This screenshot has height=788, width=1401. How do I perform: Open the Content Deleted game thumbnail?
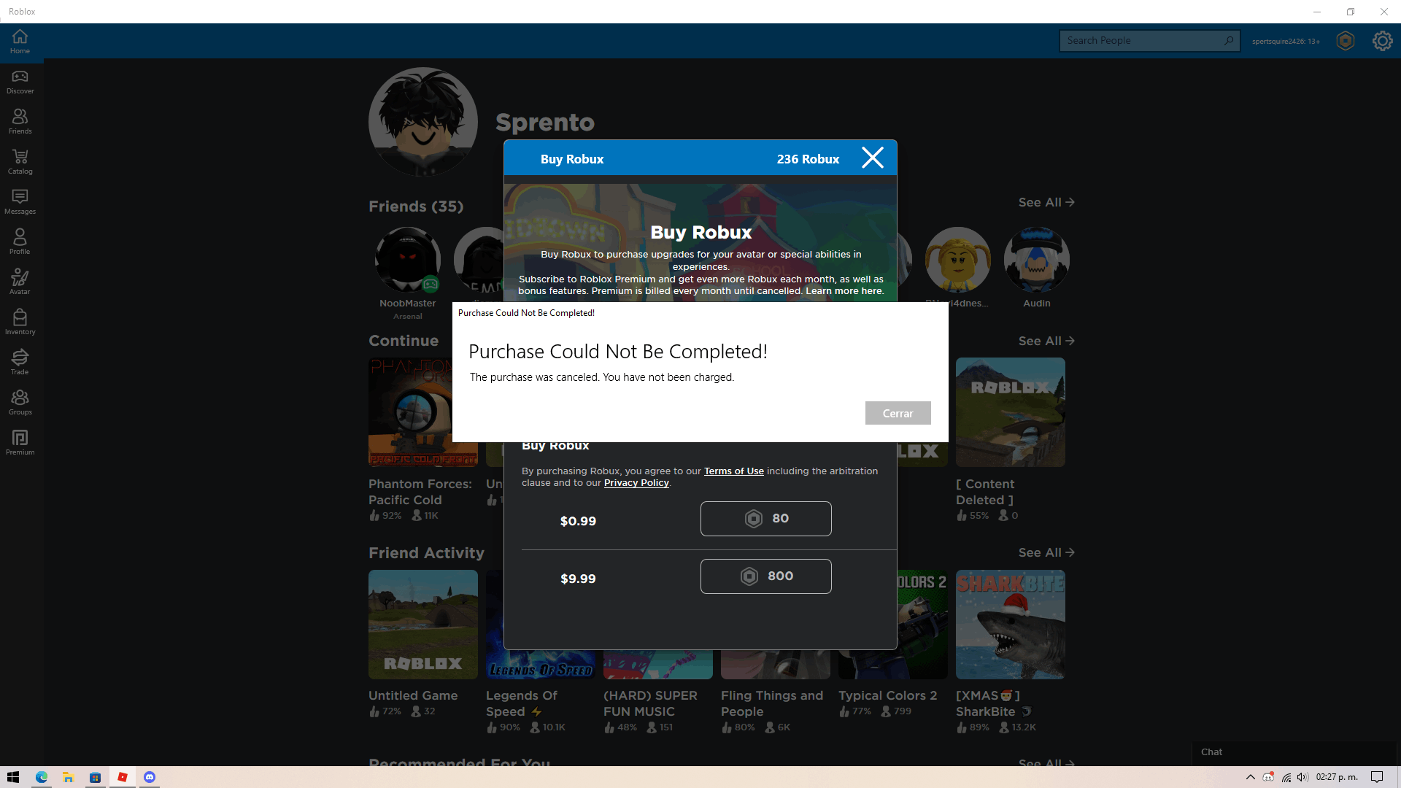[x=1011, y=412]
